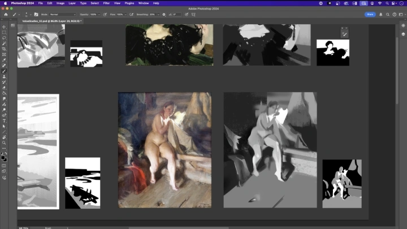407x229 pixels.
Task: Select the Type tool
Action: tap(4, 120)
